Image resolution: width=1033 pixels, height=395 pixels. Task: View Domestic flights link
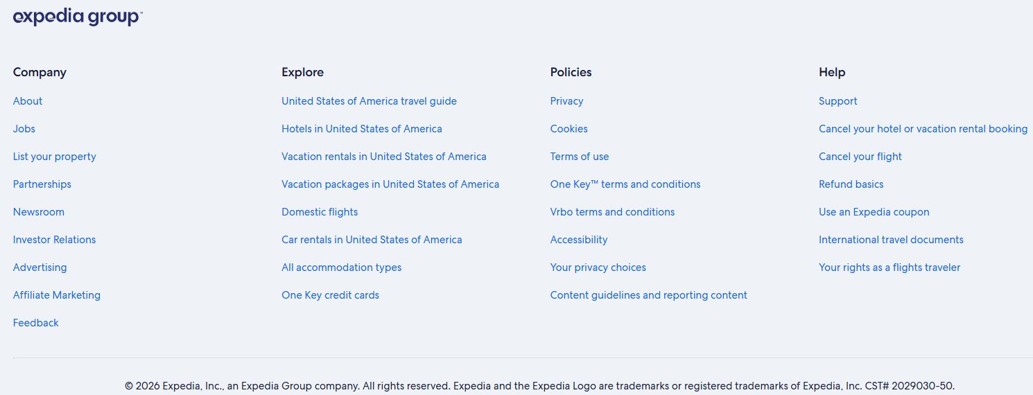point(320,212)
